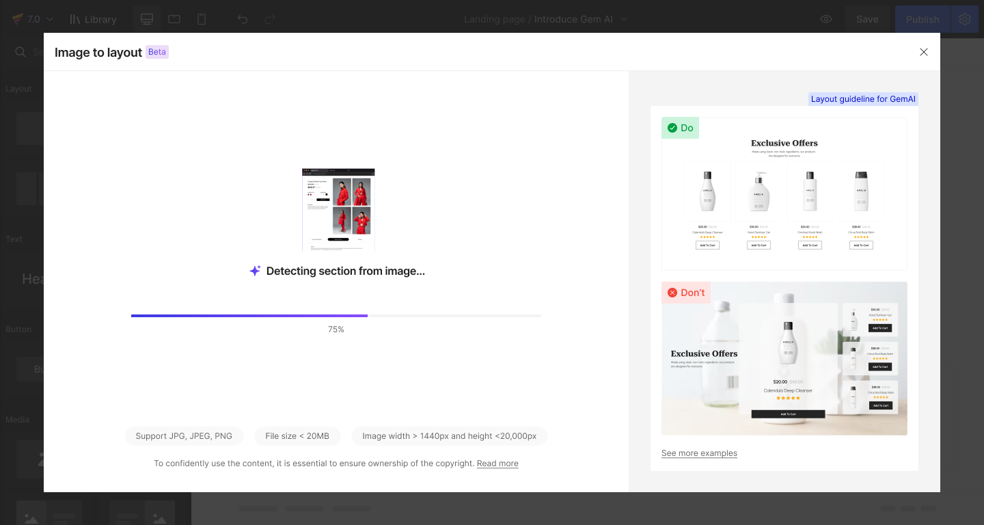Click the Button heading in the sidebar
This screenshot has width=984, height=525.
[18, 329]
